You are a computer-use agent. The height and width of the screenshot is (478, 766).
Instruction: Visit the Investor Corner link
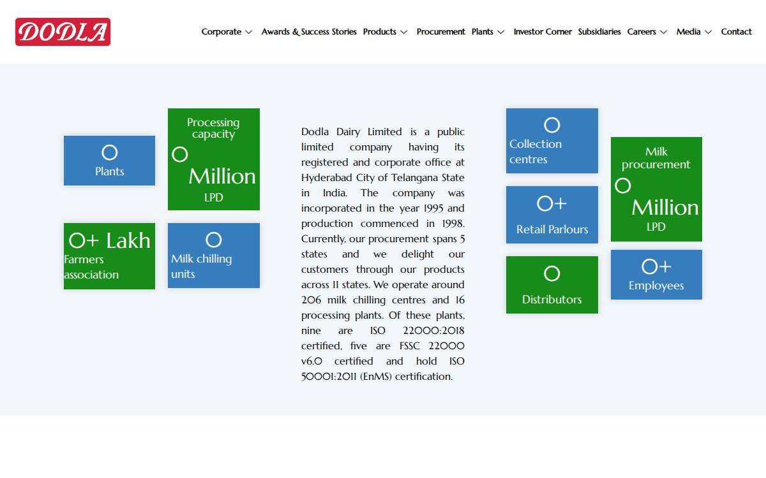coord(543,32)
